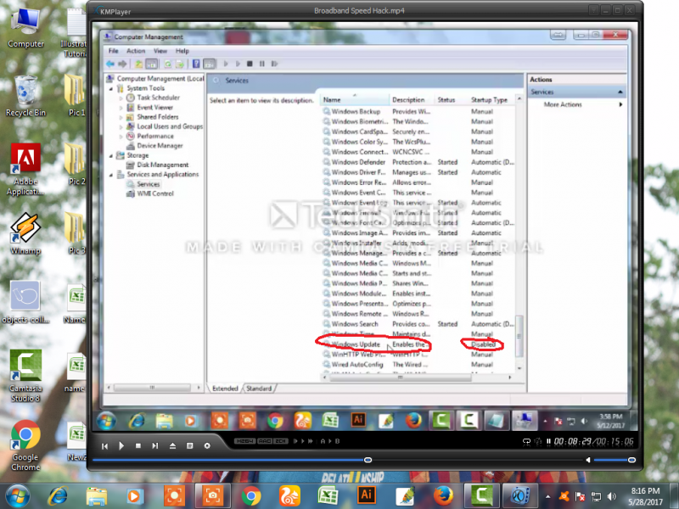
Task: Select the Windows Backup service row
Action: tap(418, 112)
